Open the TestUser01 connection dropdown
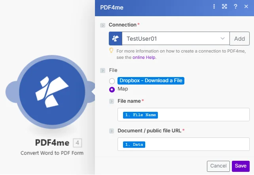 point(176,38)
